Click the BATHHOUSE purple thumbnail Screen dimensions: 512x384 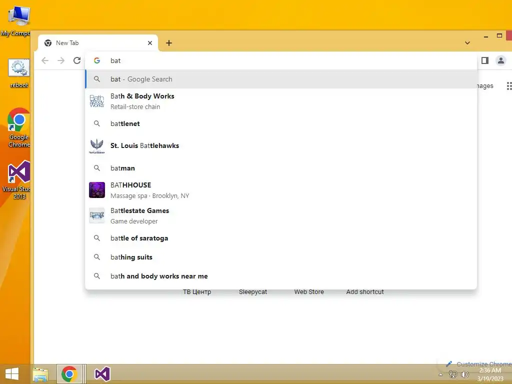(x=97, y=190)
